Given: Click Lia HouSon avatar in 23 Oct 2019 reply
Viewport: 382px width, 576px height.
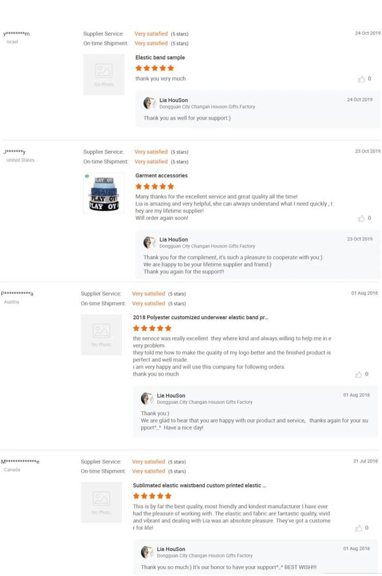Looking at the screenshot, I should click(x=149, y=242).
